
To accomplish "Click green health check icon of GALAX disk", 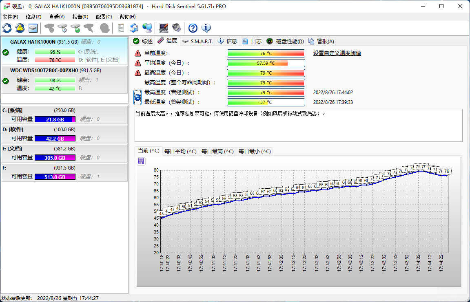I will pyautogui.click(x=5, y=53).
